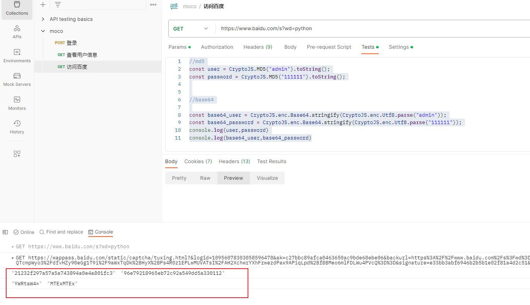Show the response in Pretty view
This screenshot has width=530, height=305.
click(179, 178)
